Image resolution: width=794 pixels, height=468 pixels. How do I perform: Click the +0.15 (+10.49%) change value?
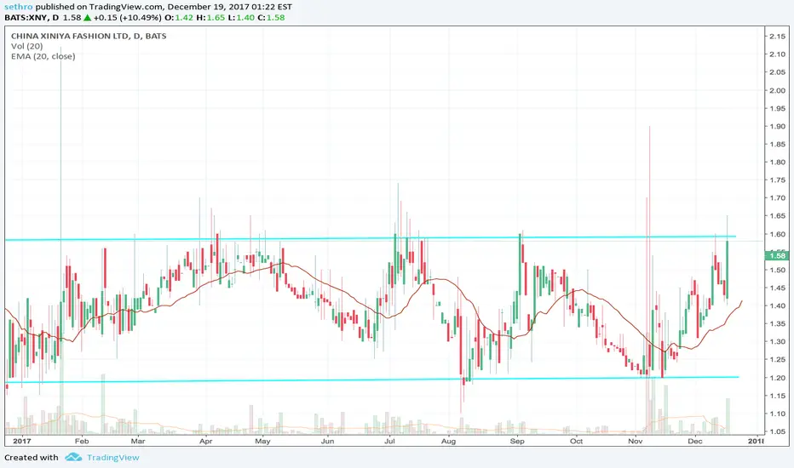128,18
